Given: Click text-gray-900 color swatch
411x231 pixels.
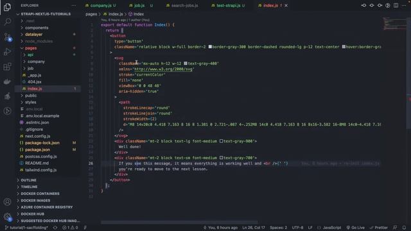Looking at the screenshot, I should [x=221, y=141].
